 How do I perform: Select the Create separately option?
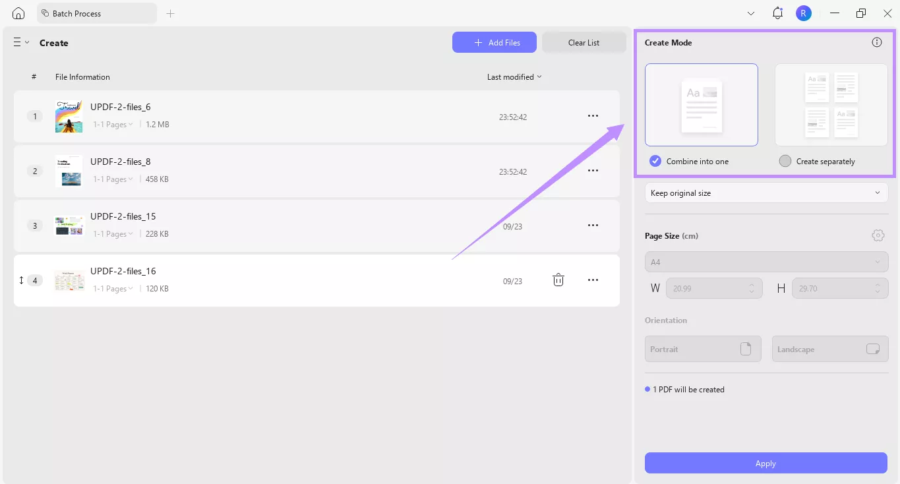[785, 161]
